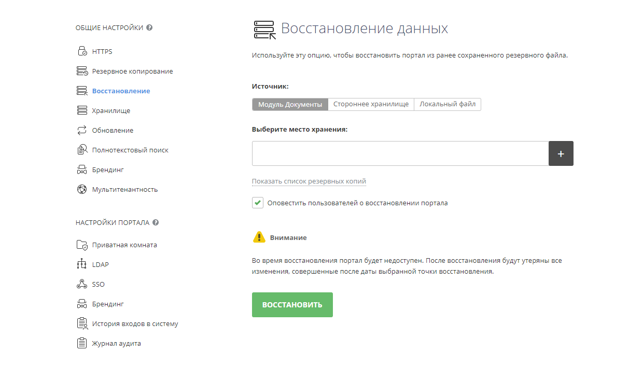Click the yellow Внимание warning icon
643x367 pixels.
pos(259,237)
